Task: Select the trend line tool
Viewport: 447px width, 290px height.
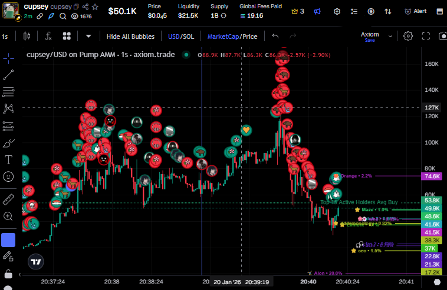Action: coord(9,75)
